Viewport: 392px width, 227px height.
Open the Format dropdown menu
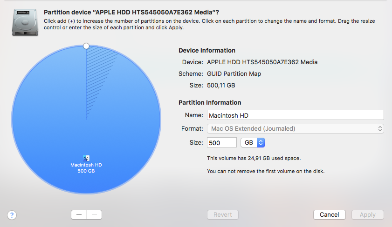click(295, 129)
